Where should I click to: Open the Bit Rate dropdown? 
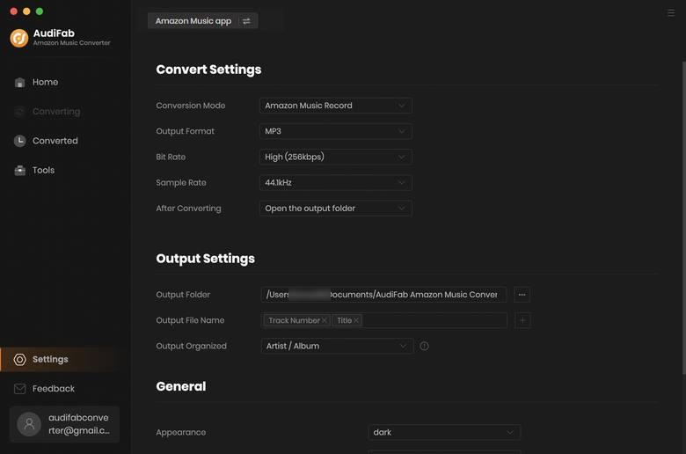click(x=336, y=157)
